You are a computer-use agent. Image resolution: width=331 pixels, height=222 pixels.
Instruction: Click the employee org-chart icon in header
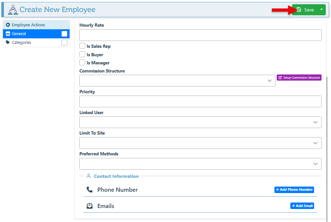point(13,10)
